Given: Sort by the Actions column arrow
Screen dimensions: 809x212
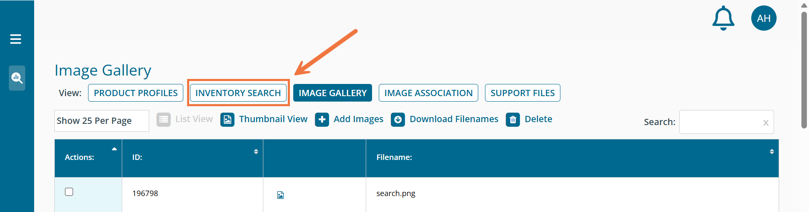Looking at the screenshot, I should 114,149.
